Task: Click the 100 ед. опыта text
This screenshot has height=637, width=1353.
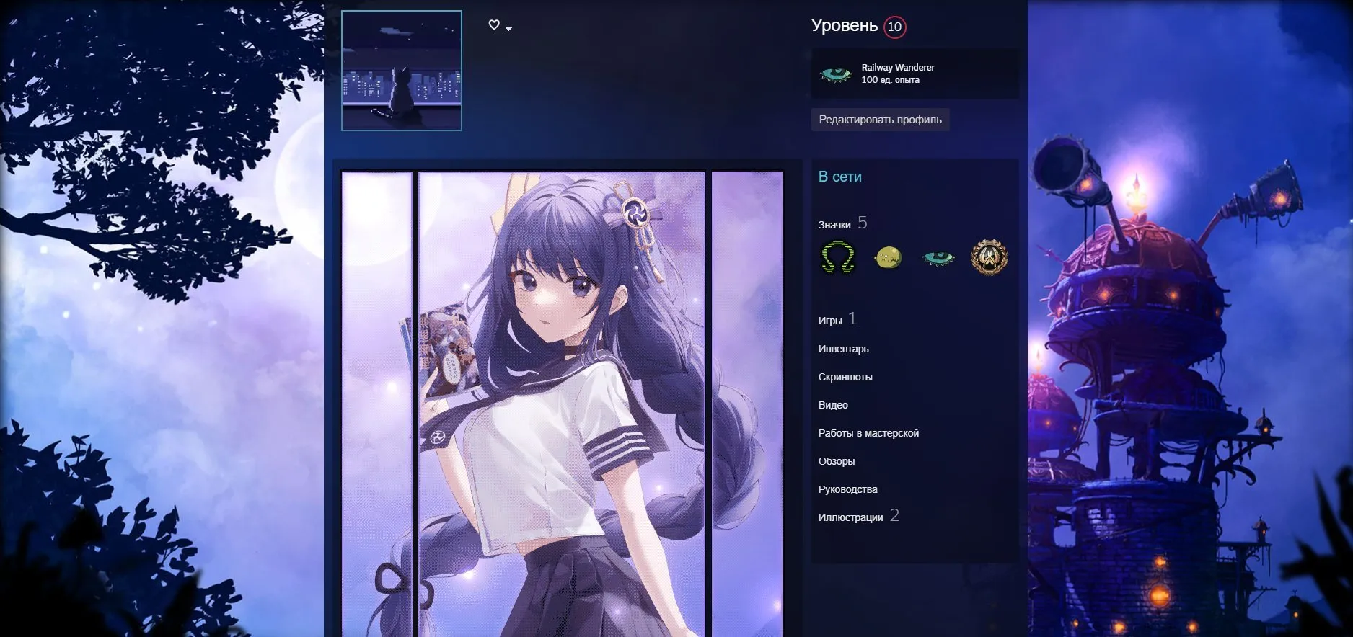Action: 890,80
